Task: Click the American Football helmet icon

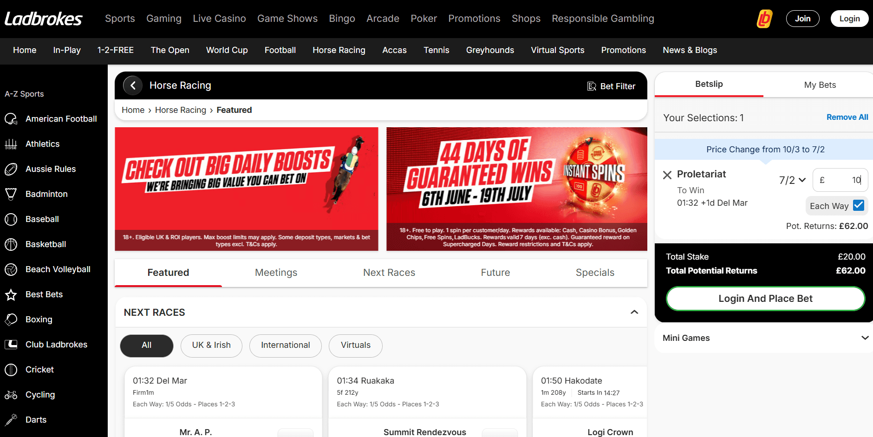Action: point(11,119)
